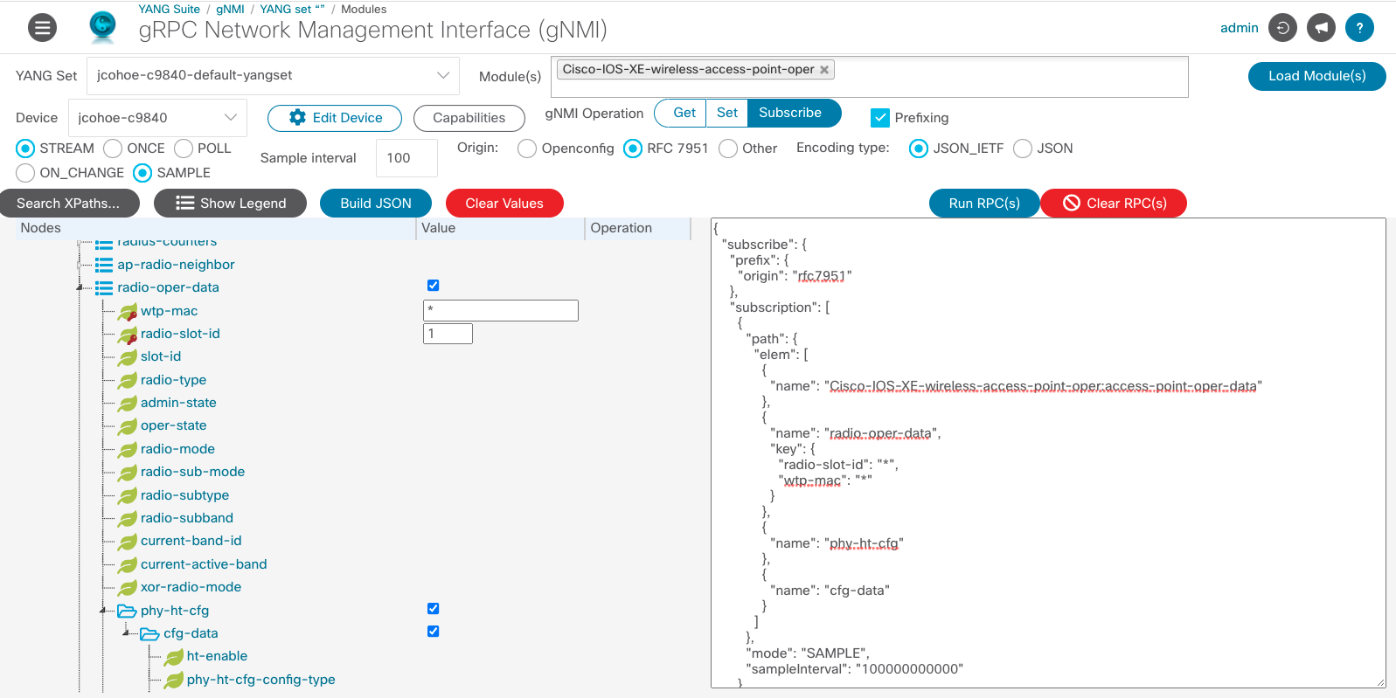Screen dimensions: 1396x698
Task: Choose Openconfig as origin
Action: (527, 149)
